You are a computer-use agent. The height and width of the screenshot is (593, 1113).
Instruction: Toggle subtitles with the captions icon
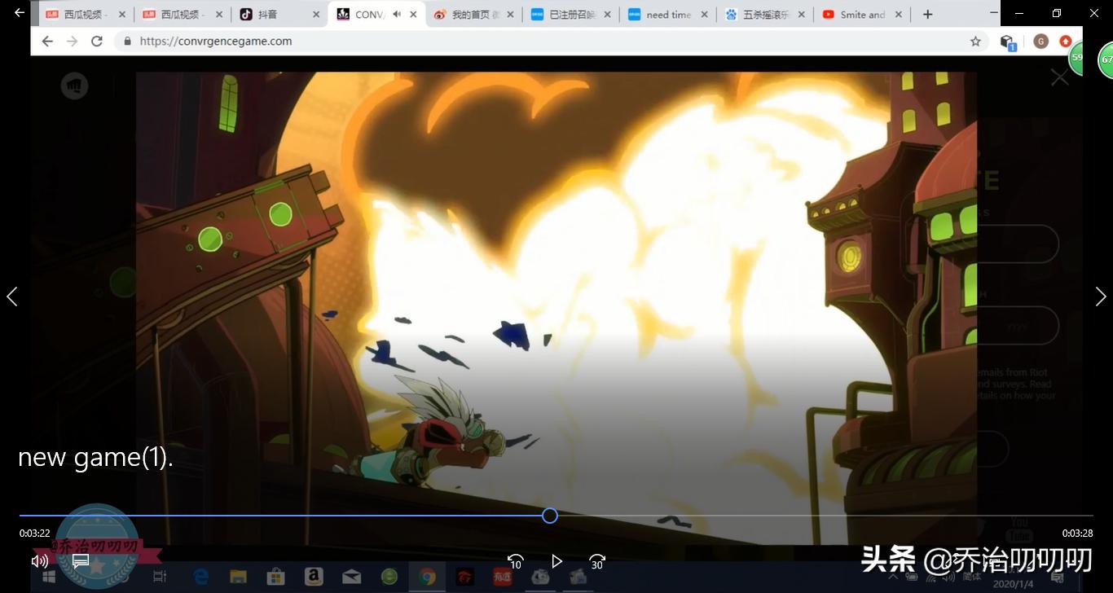[x=81, y=560]
